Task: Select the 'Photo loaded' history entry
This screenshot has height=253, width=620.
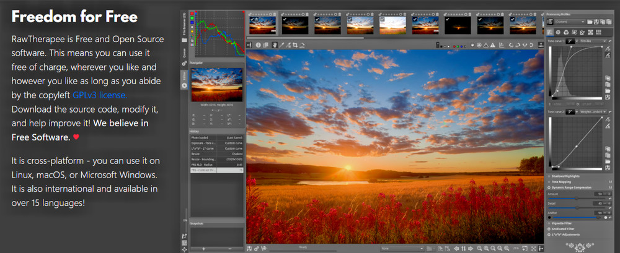Action: click(216, 137)
